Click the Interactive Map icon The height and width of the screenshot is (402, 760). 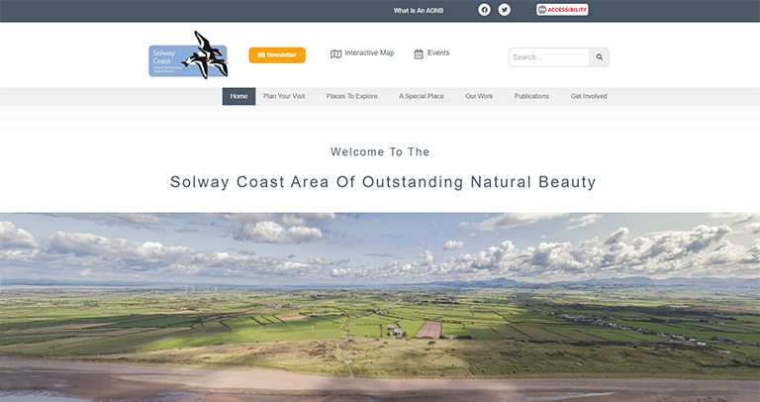(x=335, y=53)
